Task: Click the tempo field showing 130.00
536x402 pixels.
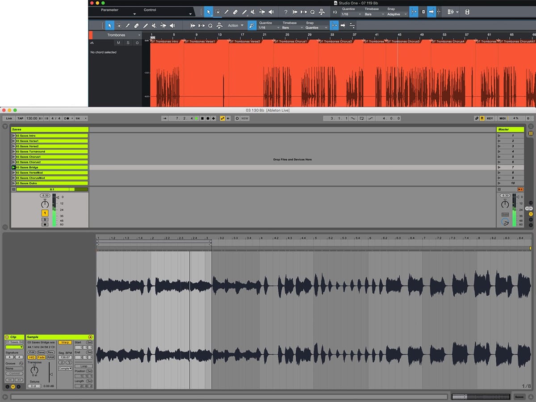Action: point(32,118)
